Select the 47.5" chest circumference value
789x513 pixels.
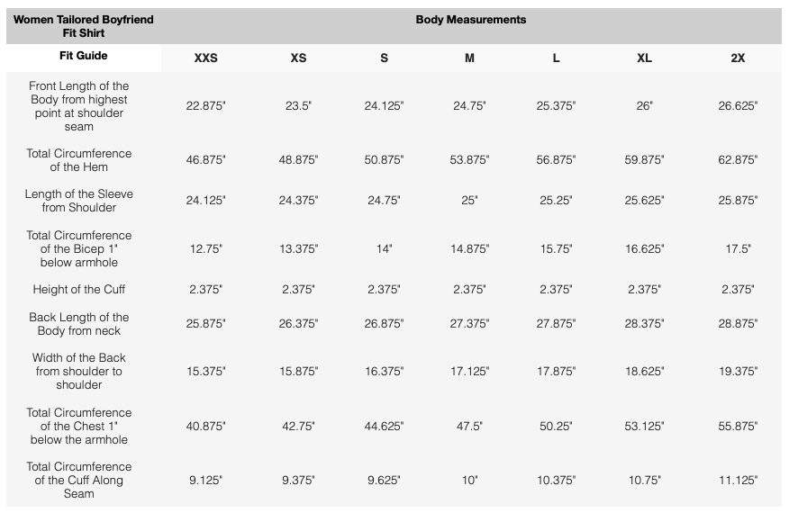coord(469,427)
